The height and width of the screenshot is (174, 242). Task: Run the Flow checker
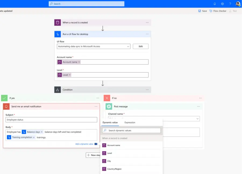(x=220, y=11)
